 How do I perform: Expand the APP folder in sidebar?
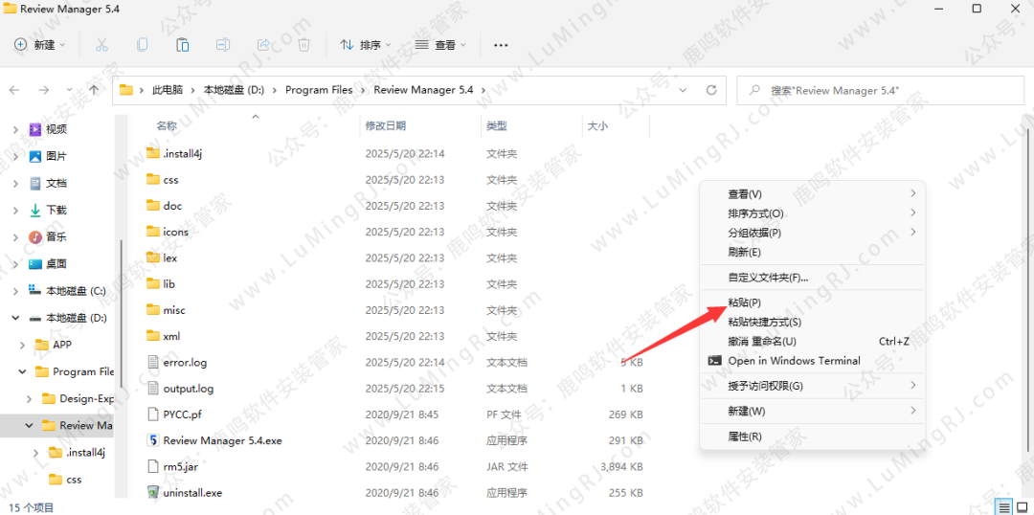click(x=23, y=345)
